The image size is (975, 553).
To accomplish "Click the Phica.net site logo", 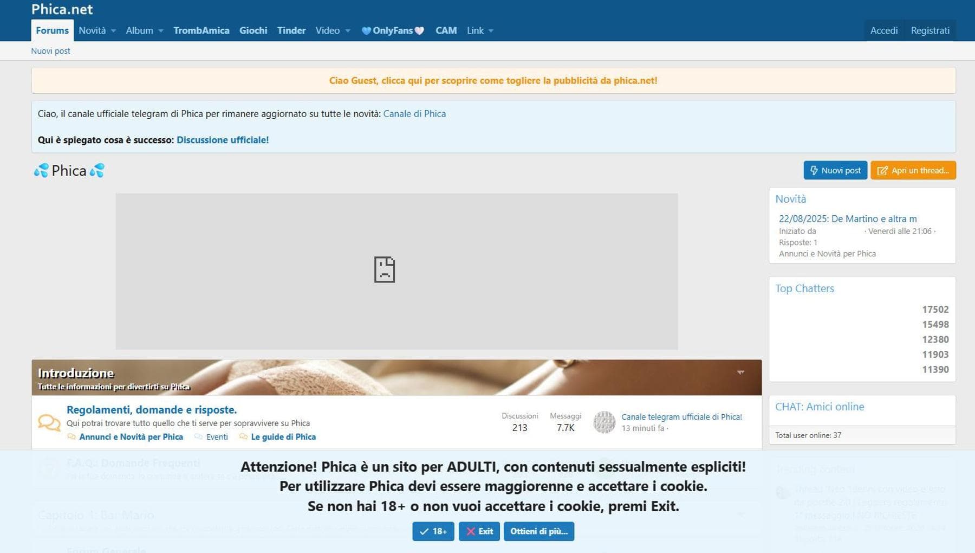I will [62, 9].
